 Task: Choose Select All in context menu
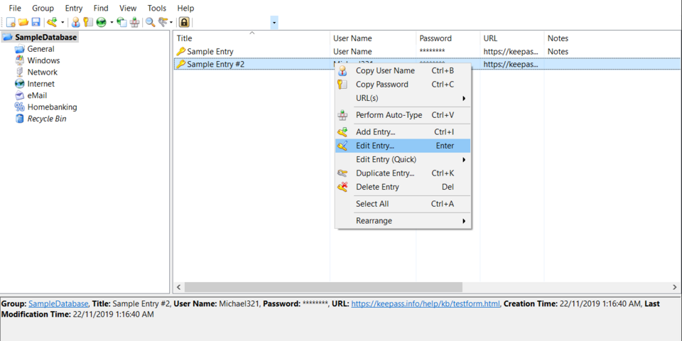click(x=403, y=204)
